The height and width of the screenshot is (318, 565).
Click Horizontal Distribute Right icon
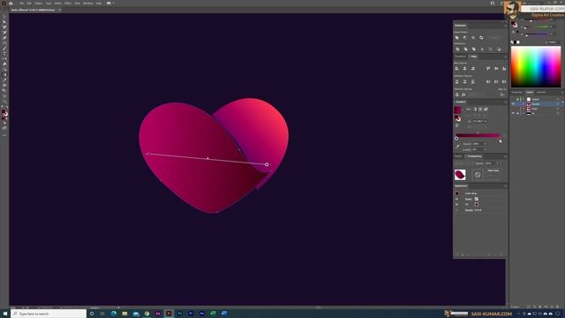coord(504,81)
